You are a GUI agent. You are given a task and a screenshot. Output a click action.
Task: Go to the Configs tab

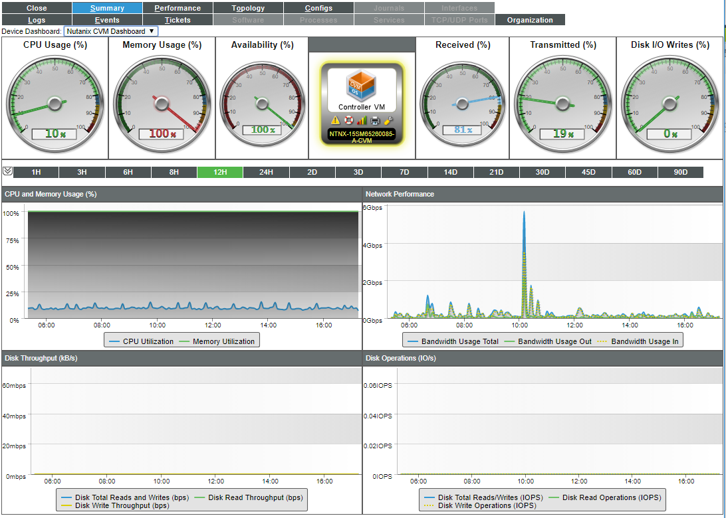(x=318, y=8)
